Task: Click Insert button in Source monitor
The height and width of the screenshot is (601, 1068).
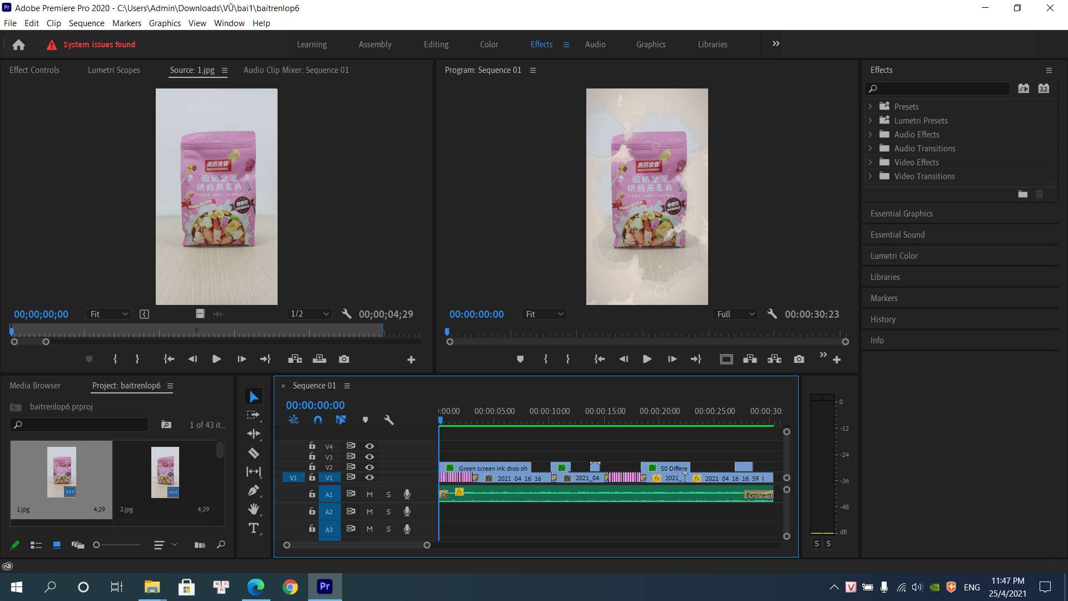Action: click(x=295, y=359)
